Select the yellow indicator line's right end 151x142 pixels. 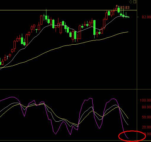[x=128, y=118]
